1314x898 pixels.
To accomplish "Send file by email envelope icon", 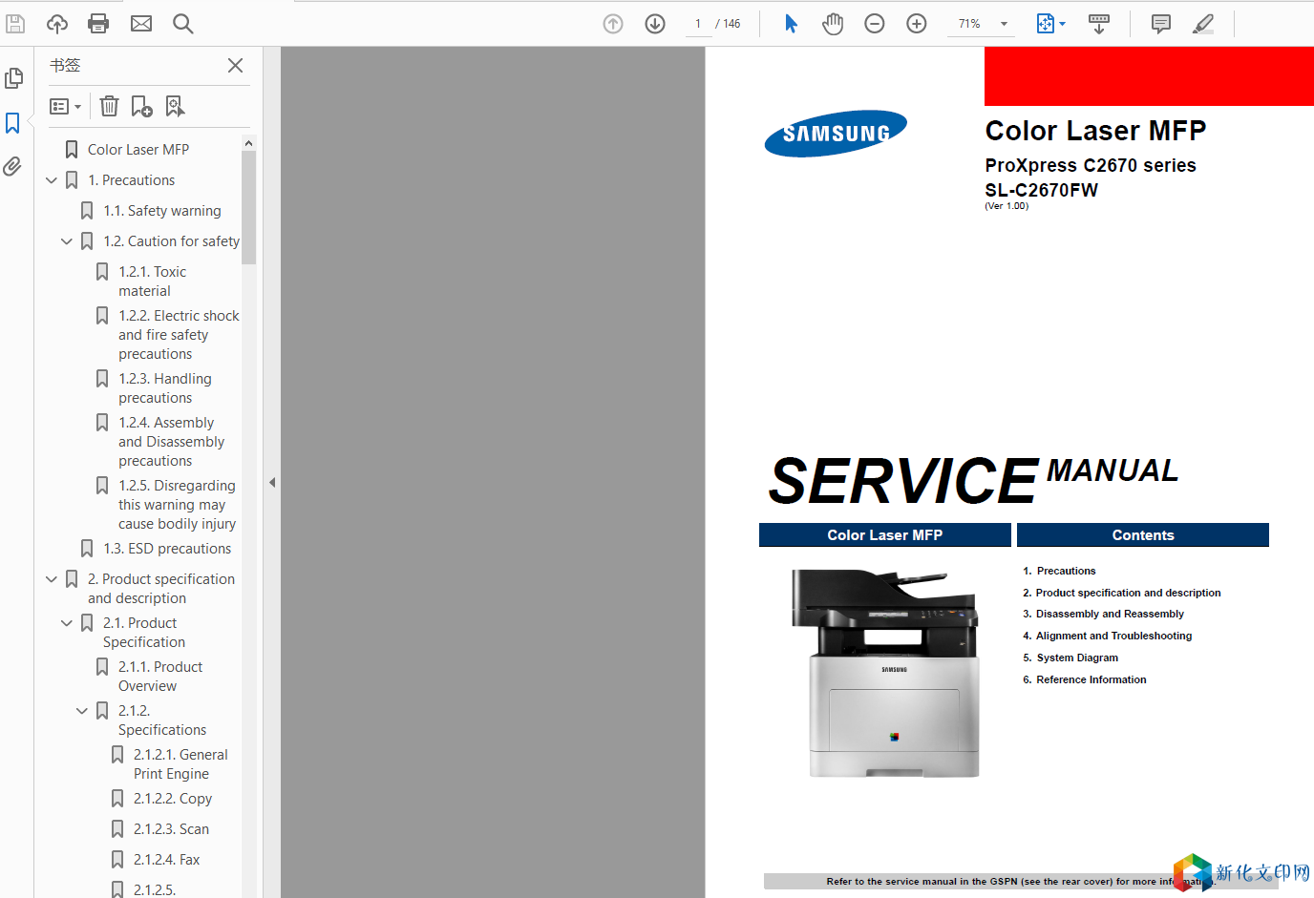I will click(141, 24).
